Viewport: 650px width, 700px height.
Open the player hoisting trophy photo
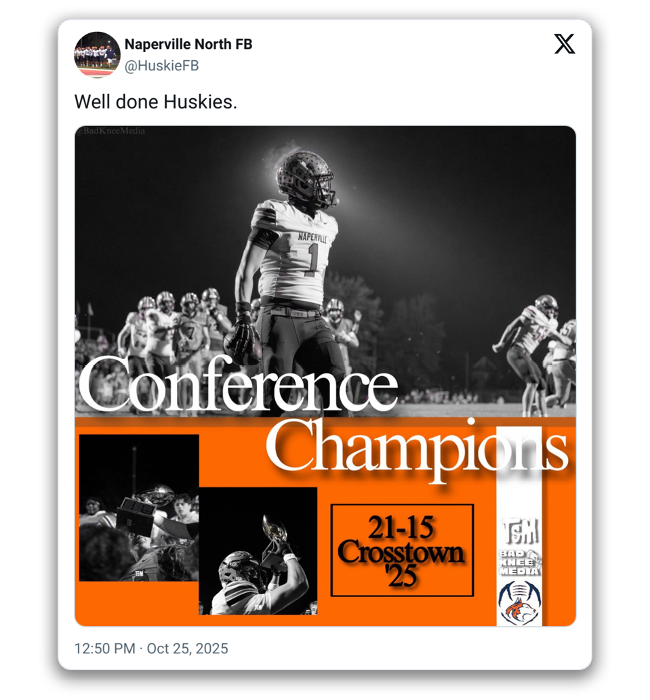[258, 551]
